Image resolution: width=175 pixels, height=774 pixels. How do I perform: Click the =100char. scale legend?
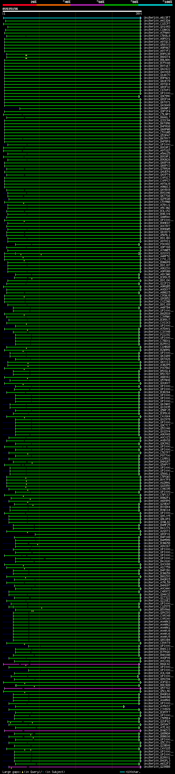click(130, 772)
